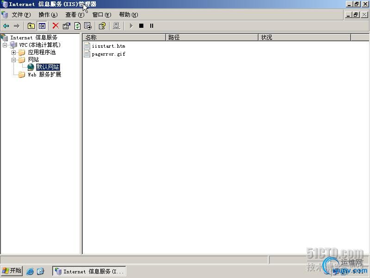Open properties via the toolbar properties icon
The height and width of the screenshot is (278, 370).
(x=67, y=26)
